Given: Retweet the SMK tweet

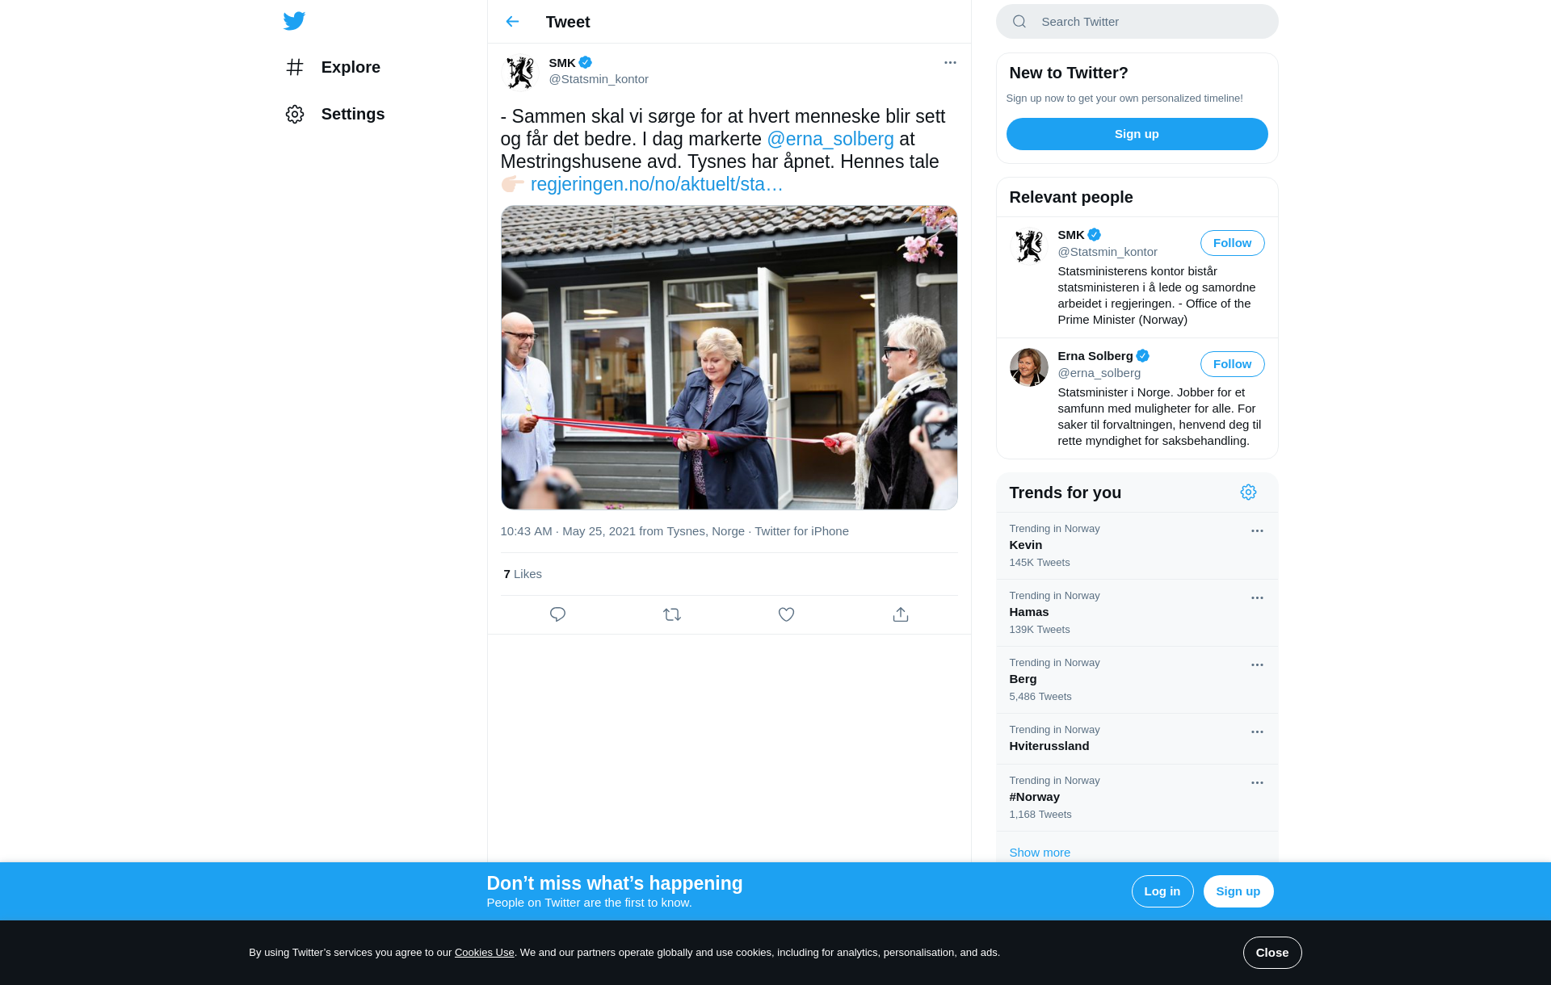Looking at the screenshot, I should pos(672,614).
